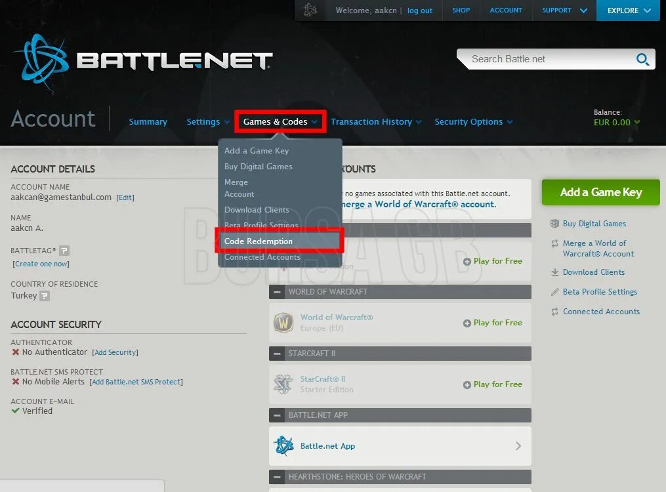Select Connected Accounts in dropdown menu
666x492 pixels.
pyautogui.click(x=262, y=257)
